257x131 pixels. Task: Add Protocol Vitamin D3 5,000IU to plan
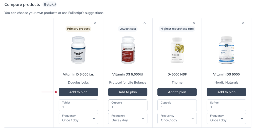128,92
